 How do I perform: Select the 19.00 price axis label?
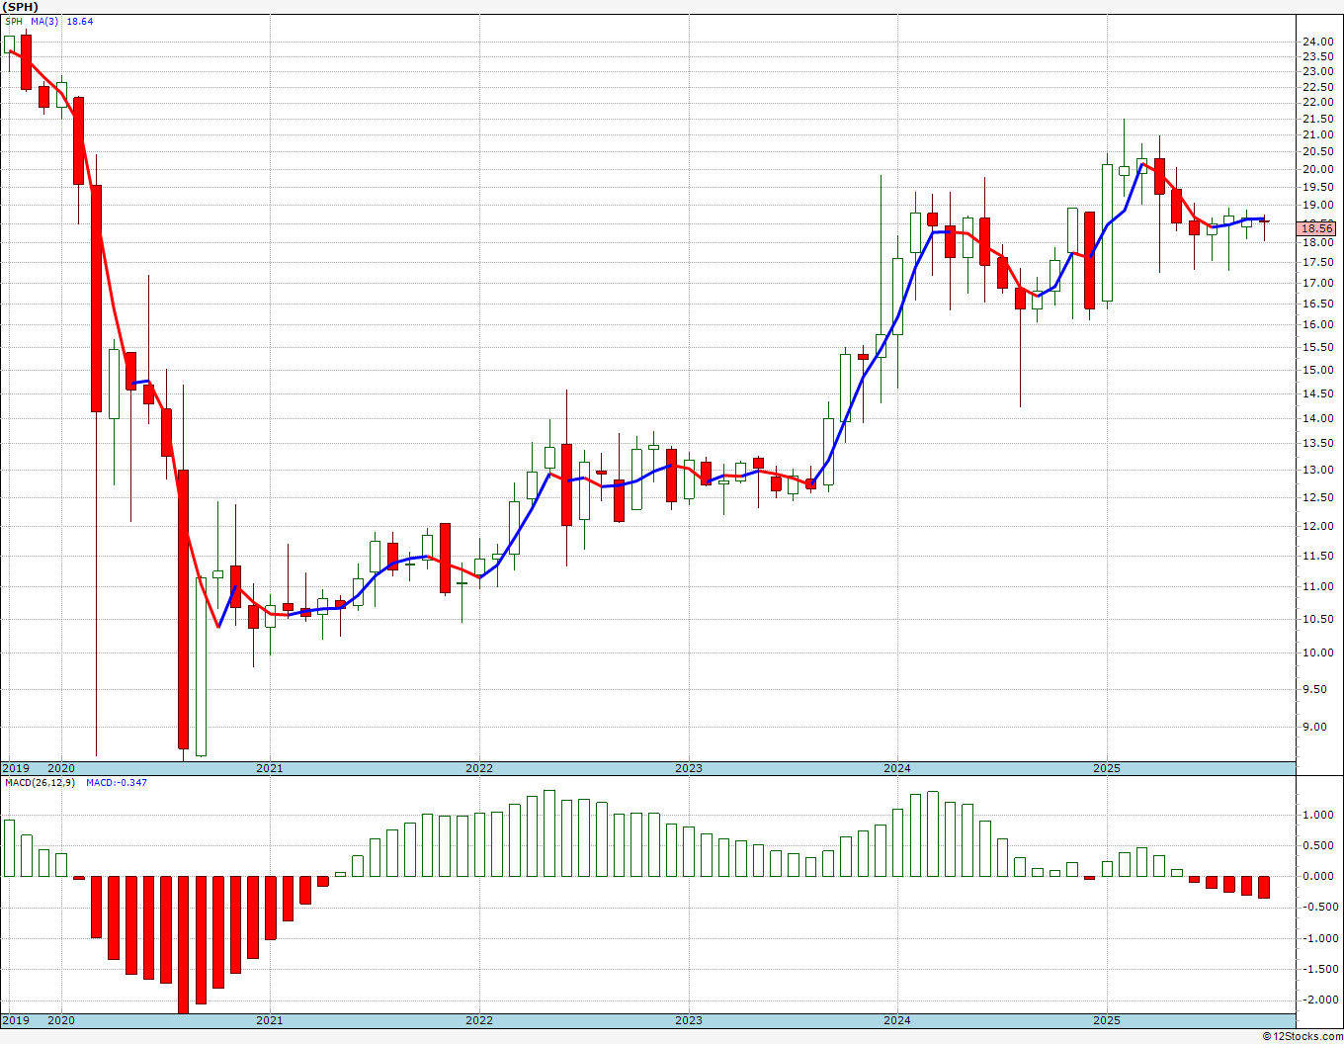(x=1317, y=205)
